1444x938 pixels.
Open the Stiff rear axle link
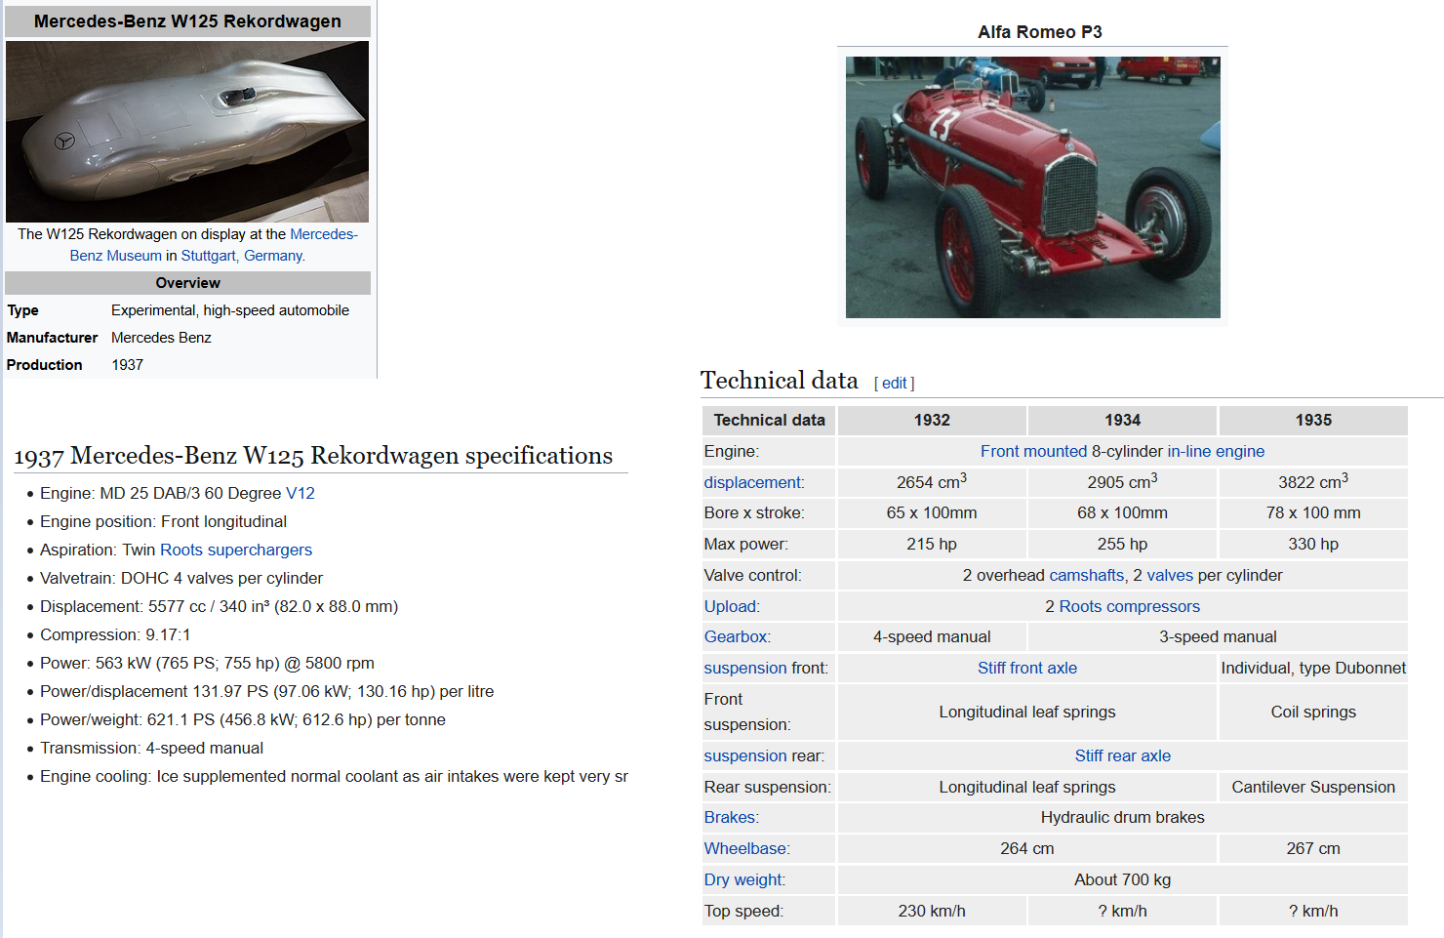point(1123,756)
